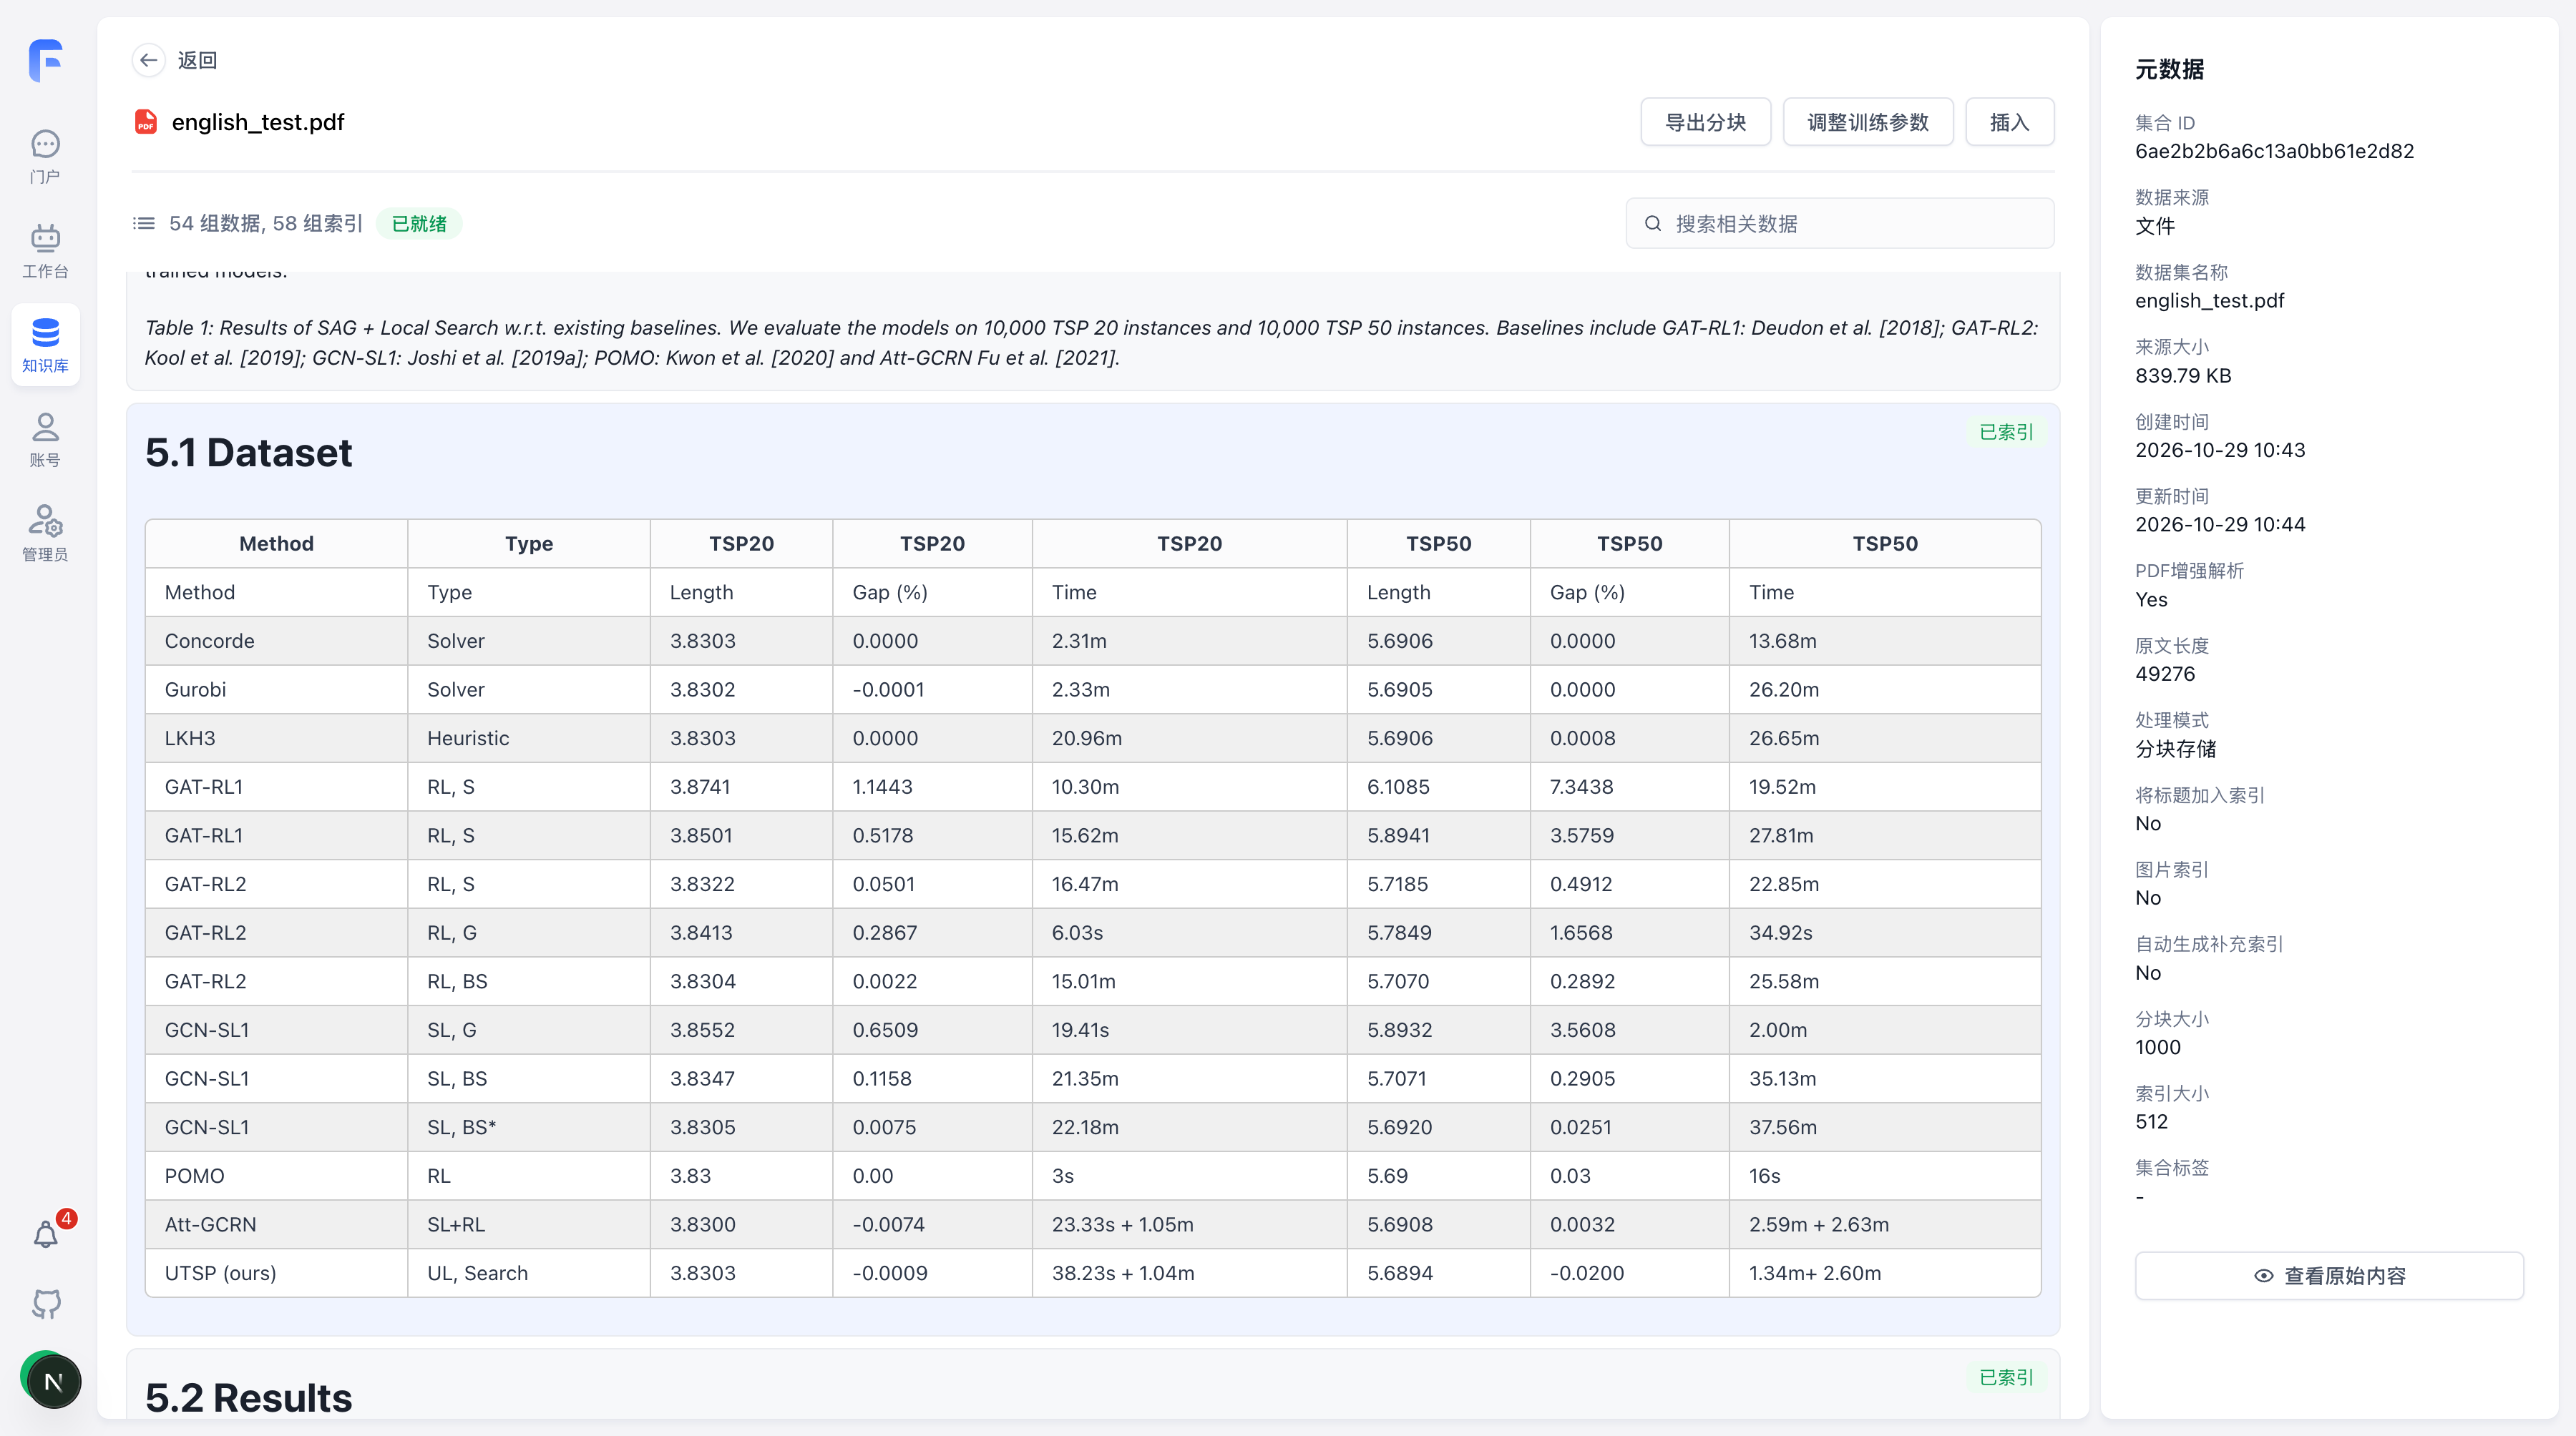
Task: Open the 账号 account page
Action: [x=46, y=440]
